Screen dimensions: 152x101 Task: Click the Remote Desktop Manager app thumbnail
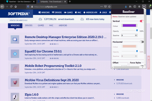15,39
